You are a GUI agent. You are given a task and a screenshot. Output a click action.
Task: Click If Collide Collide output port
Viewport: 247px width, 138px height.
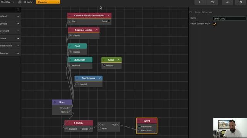coord(90,129)
